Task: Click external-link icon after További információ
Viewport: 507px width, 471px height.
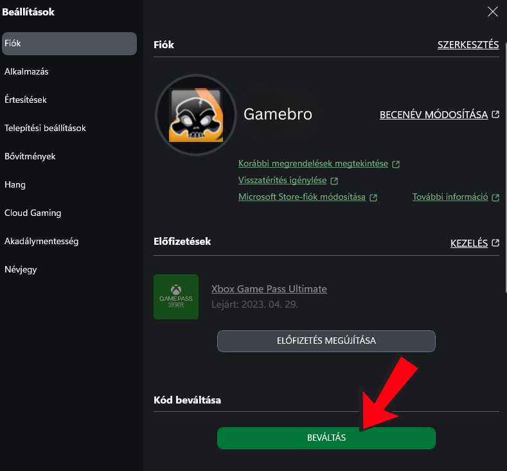Action: (x=495, y=197)
